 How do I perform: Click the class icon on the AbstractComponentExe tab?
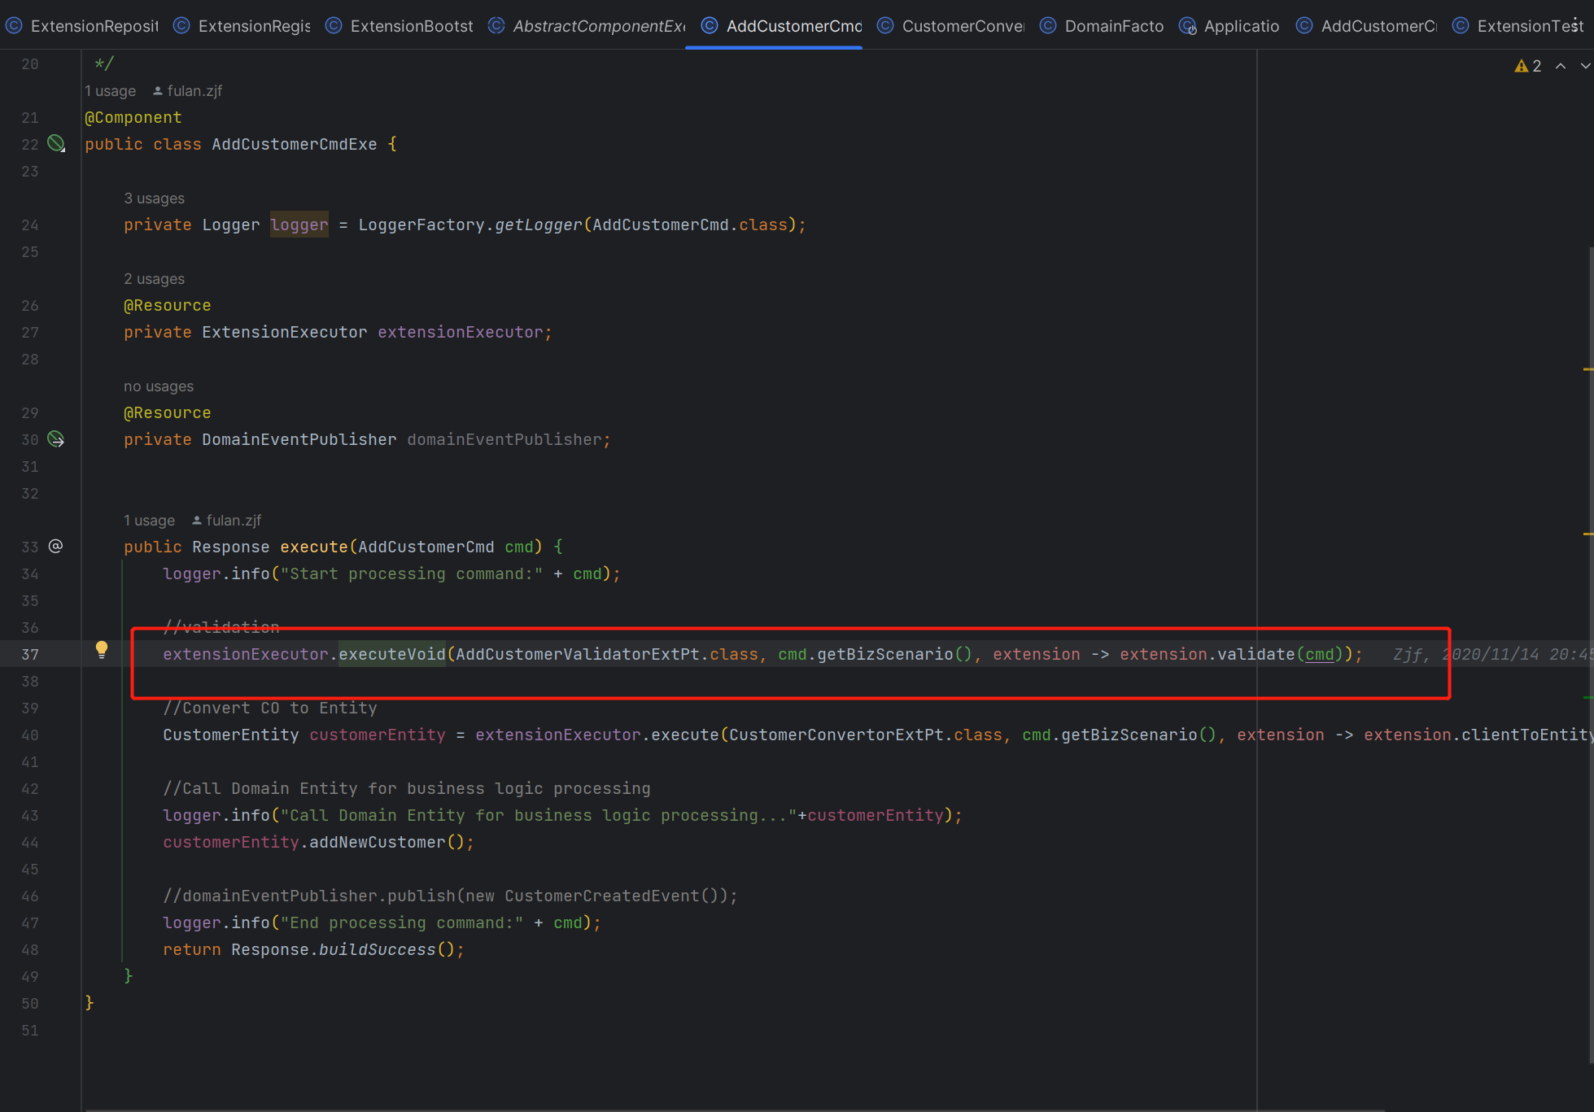point(496,26)
